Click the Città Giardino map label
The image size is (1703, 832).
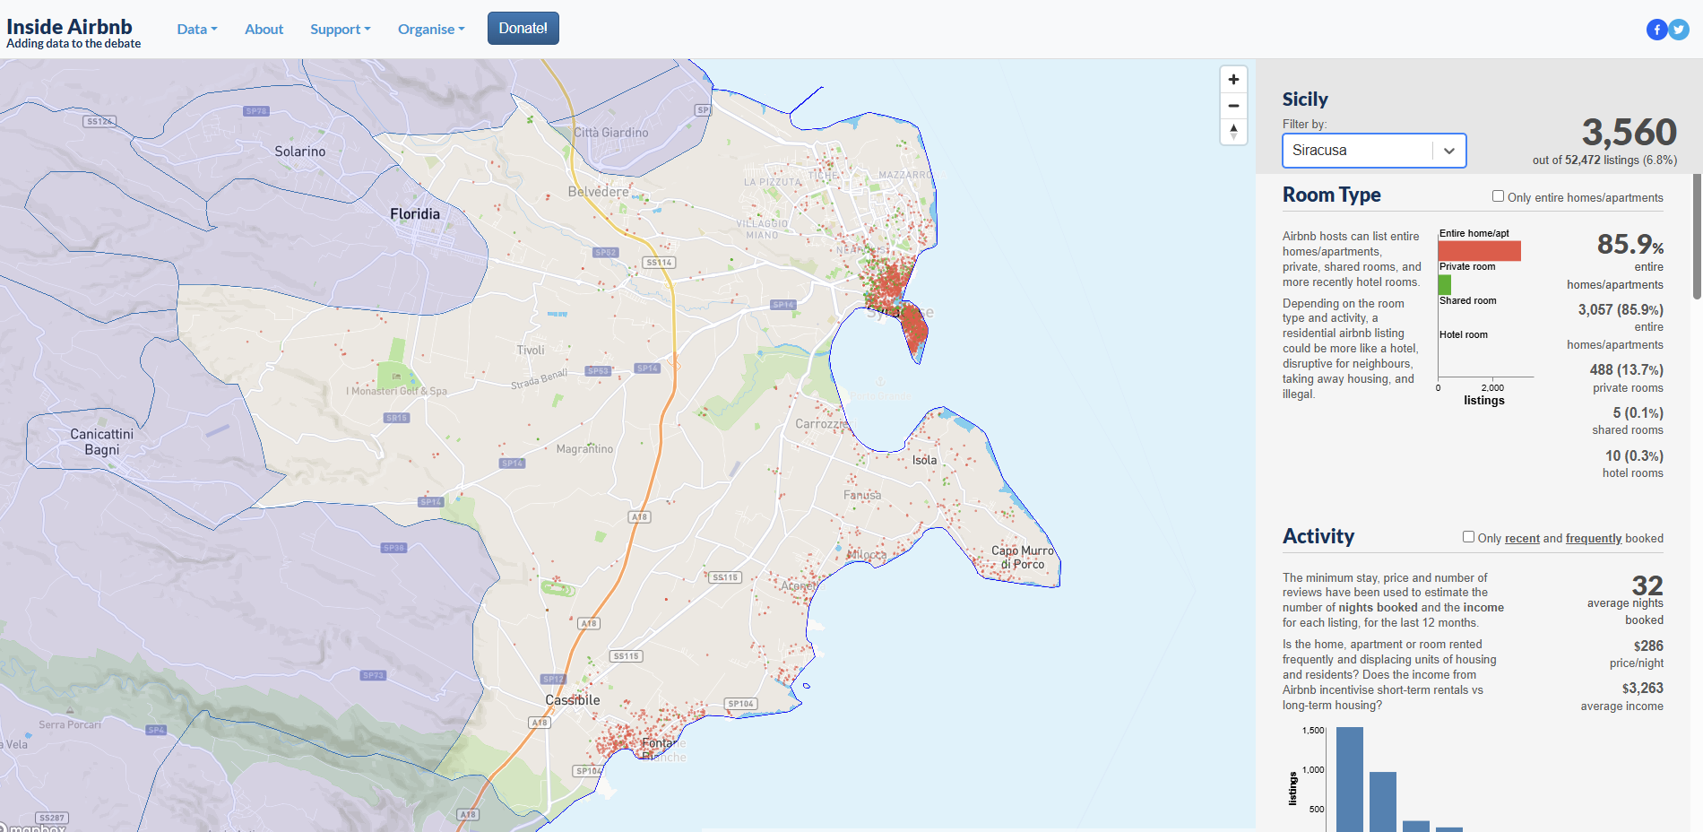pyautogui.click(x=610, y=133)
